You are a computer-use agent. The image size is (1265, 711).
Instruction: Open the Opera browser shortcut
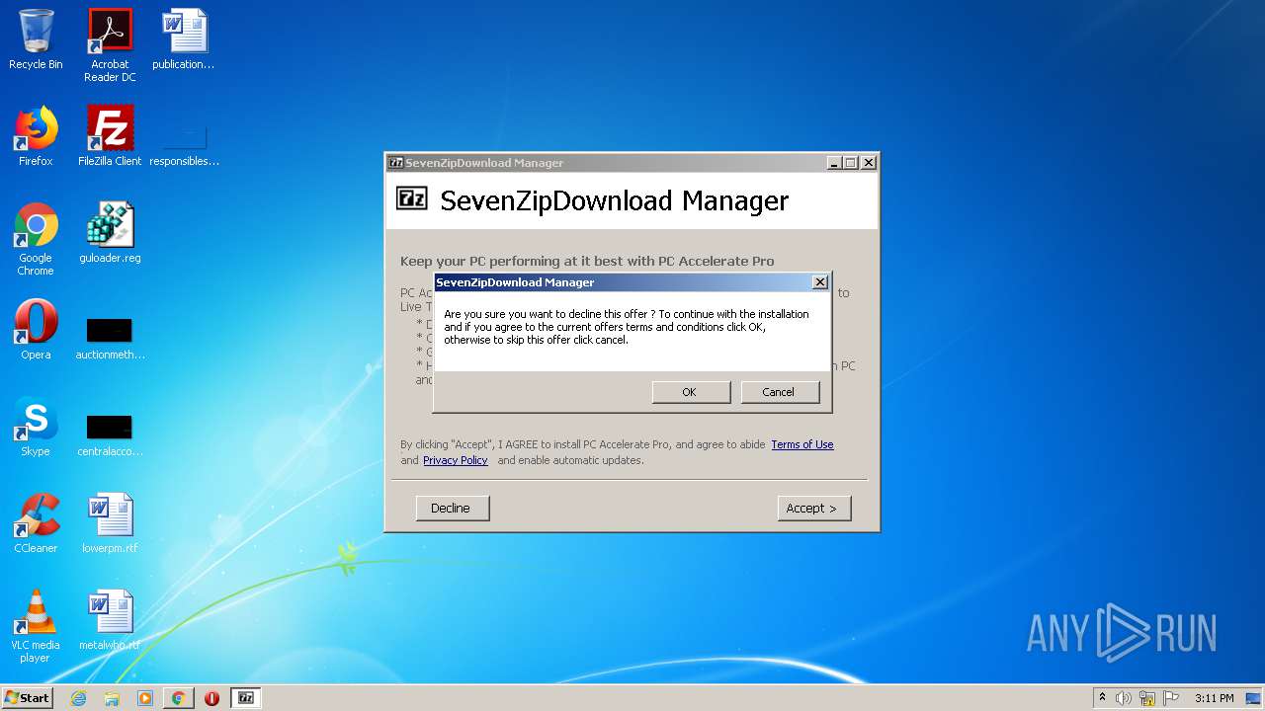click(x=36, y=330)
